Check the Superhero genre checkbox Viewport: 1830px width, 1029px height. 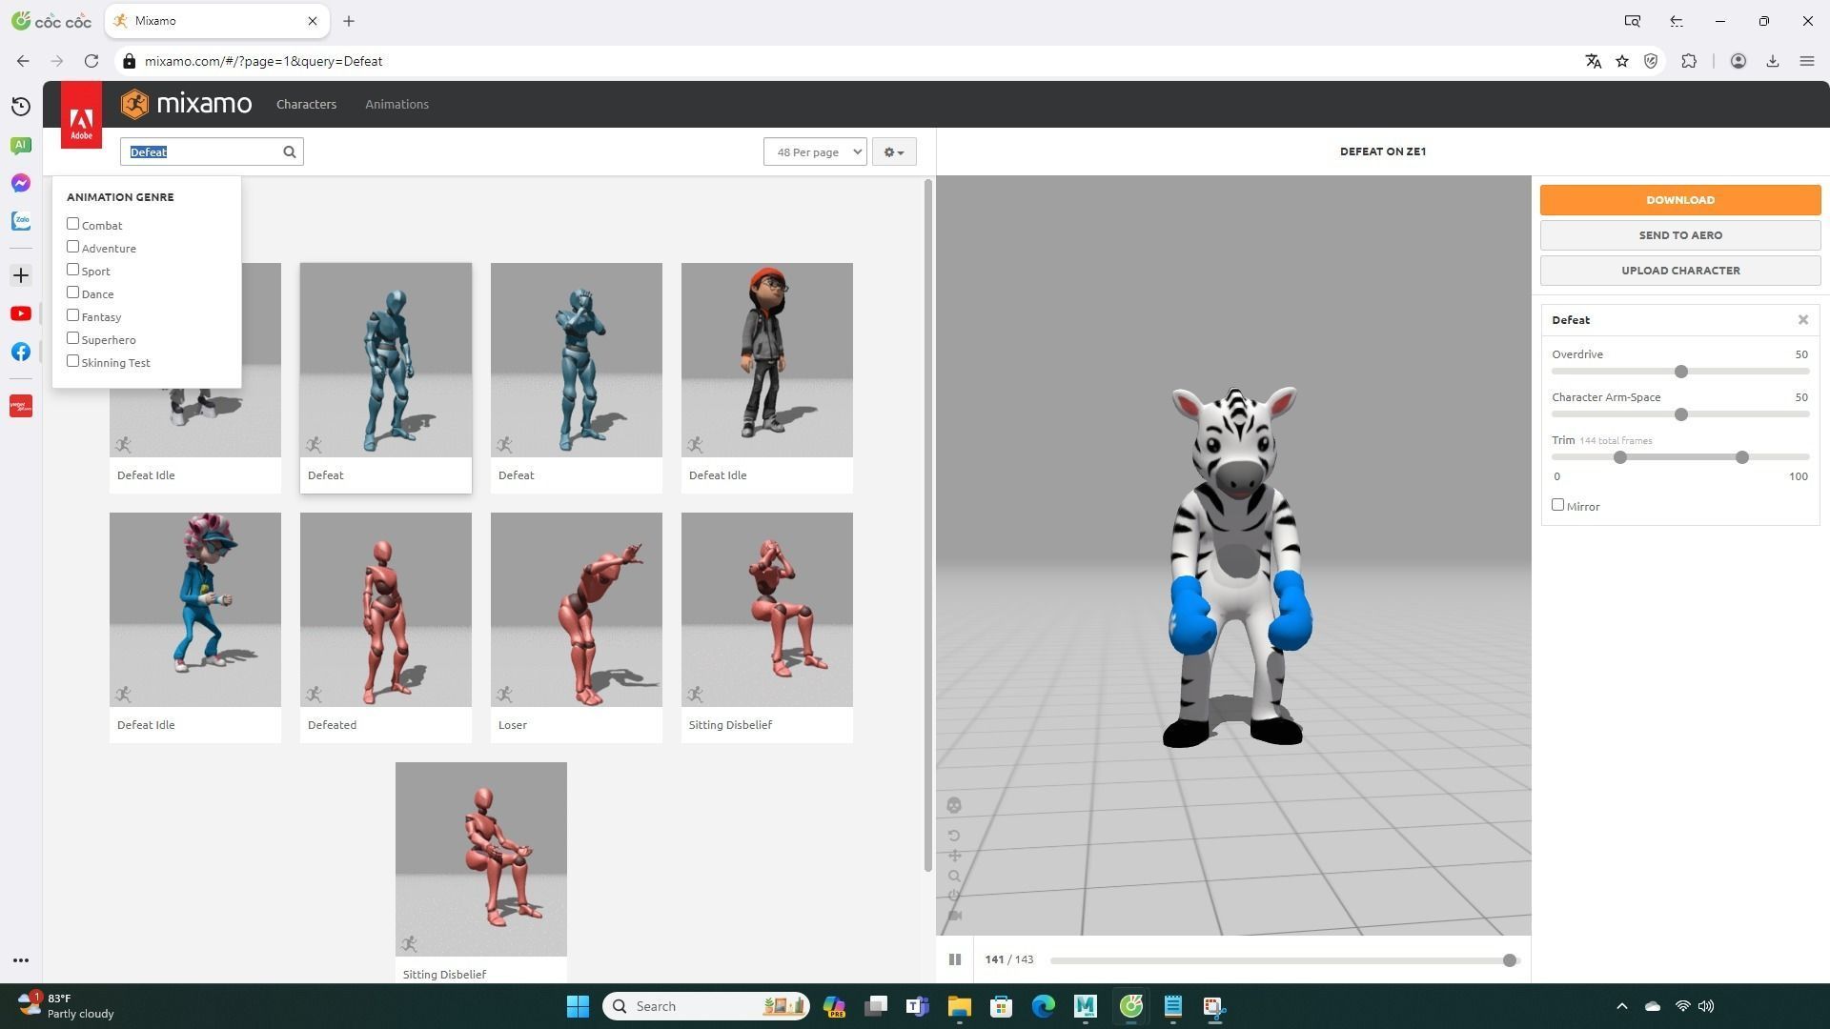click(72, 338)
